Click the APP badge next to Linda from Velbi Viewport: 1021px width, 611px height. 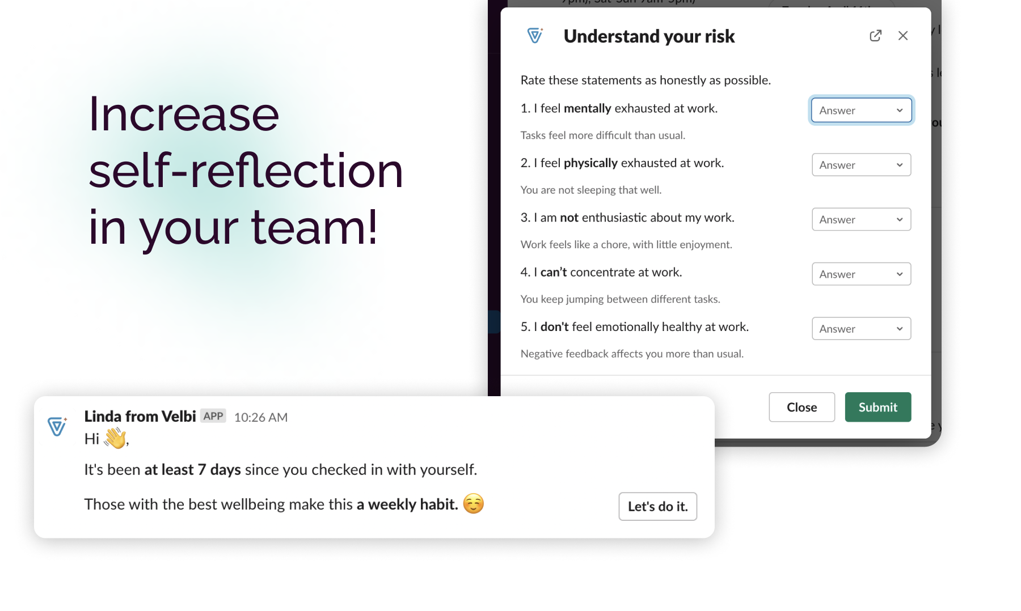(213, 416)
